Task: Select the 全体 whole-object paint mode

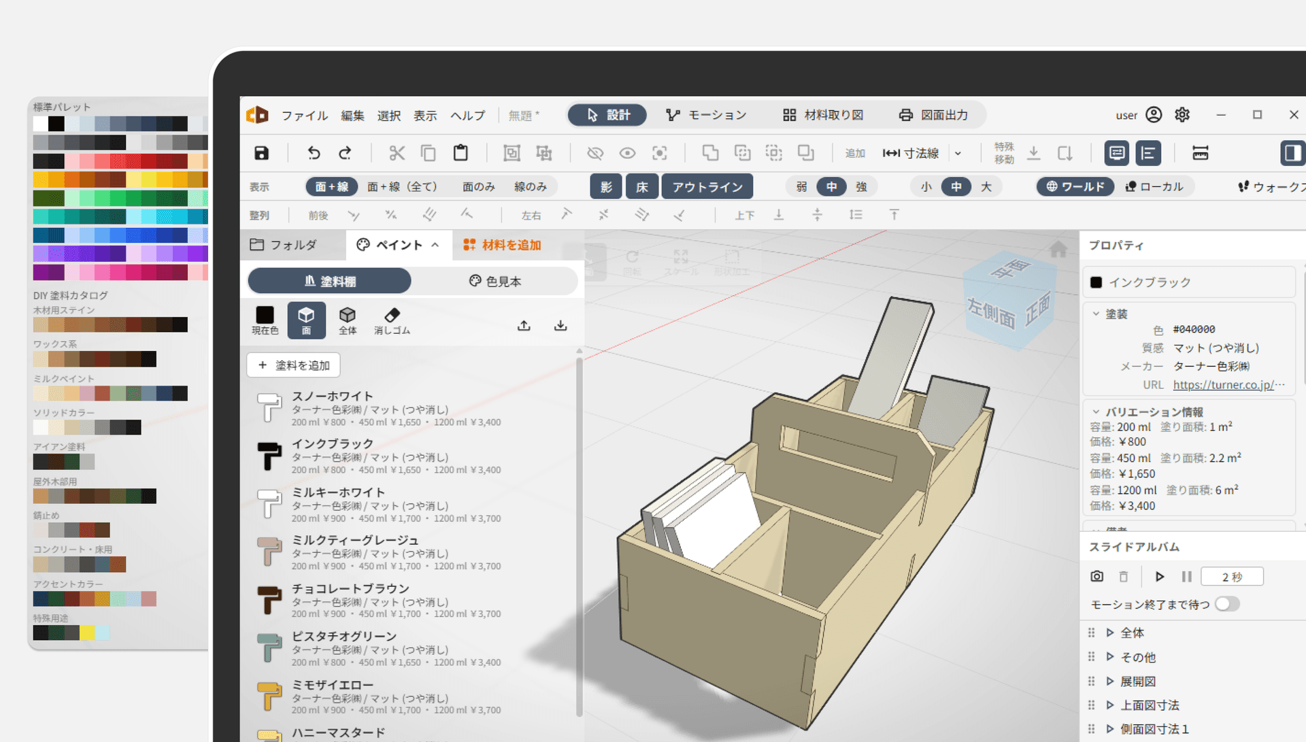Action: 348,320
